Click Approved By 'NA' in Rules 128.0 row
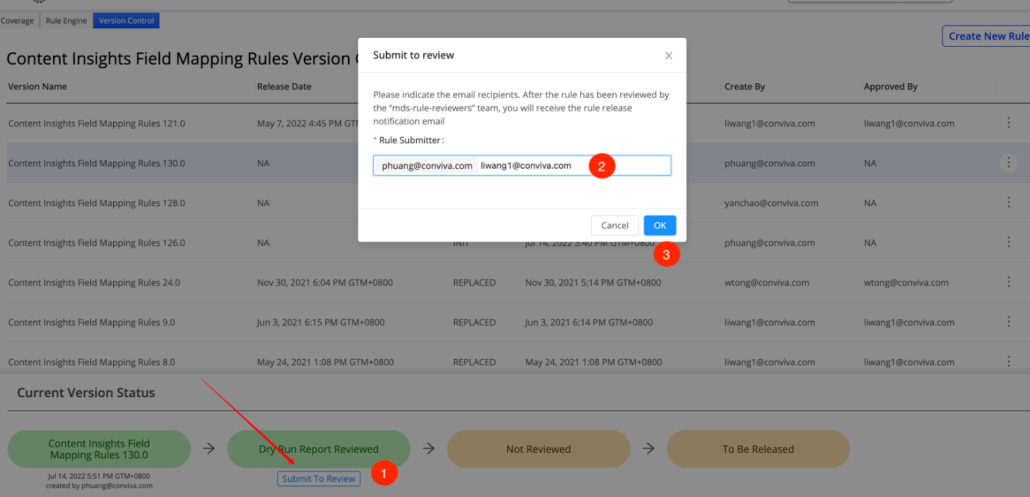 pos(870,203)
